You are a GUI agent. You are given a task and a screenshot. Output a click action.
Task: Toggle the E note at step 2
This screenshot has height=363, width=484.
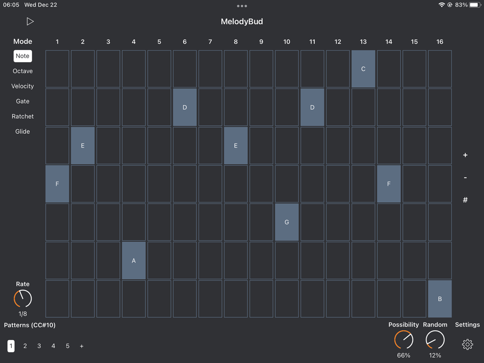click(x=83, y=146)
